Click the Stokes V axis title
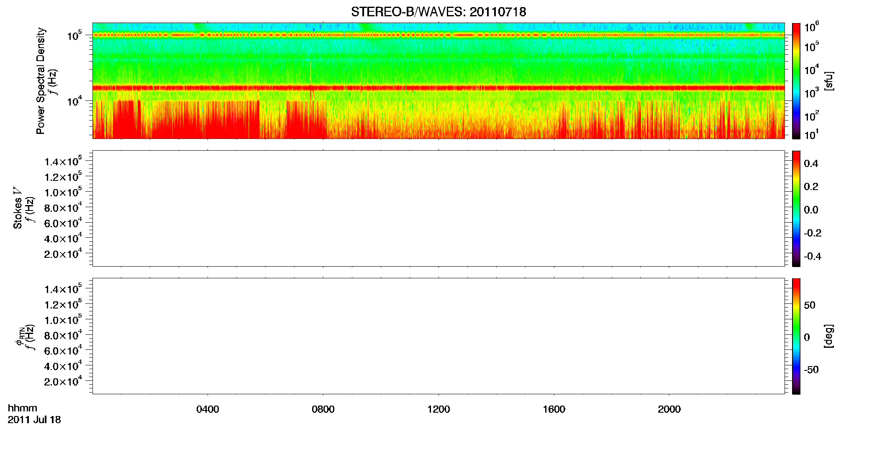 click(x=18, y=208)
